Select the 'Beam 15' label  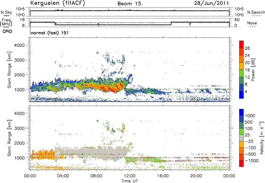(129, 4)
